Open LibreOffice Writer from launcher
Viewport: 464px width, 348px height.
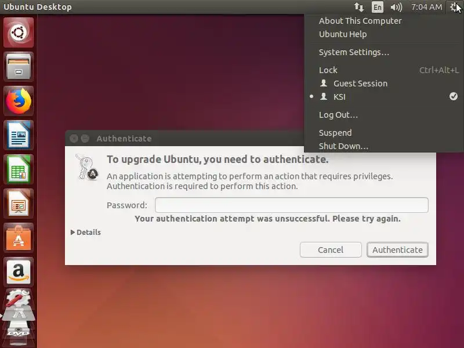(x=19, y=135)
